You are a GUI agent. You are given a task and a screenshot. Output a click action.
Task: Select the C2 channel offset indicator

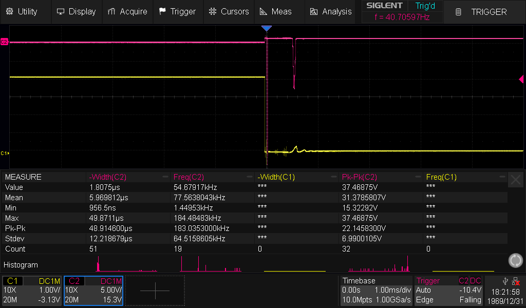click(x=4, y=42)
